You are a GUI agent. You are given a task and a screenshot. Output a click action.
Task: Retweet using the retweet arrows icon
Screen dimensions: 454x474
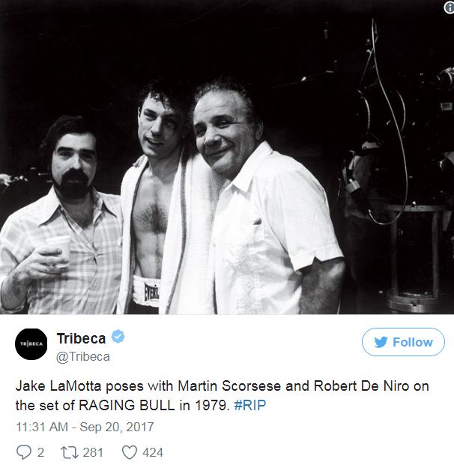[x=70, y=452]
